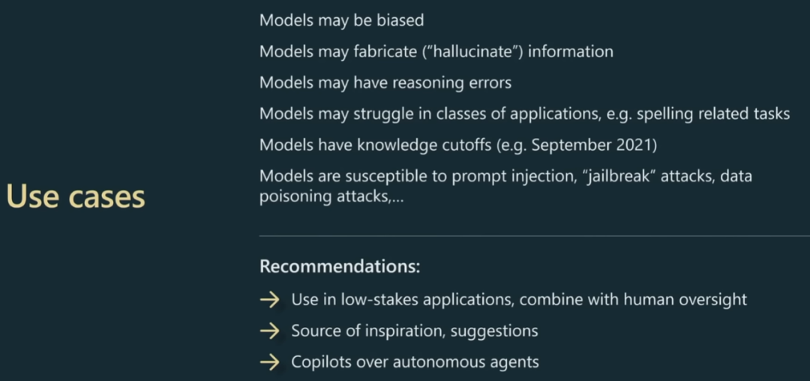
Task: Click the spelling related tasks line
Action: tap(524, 113)
